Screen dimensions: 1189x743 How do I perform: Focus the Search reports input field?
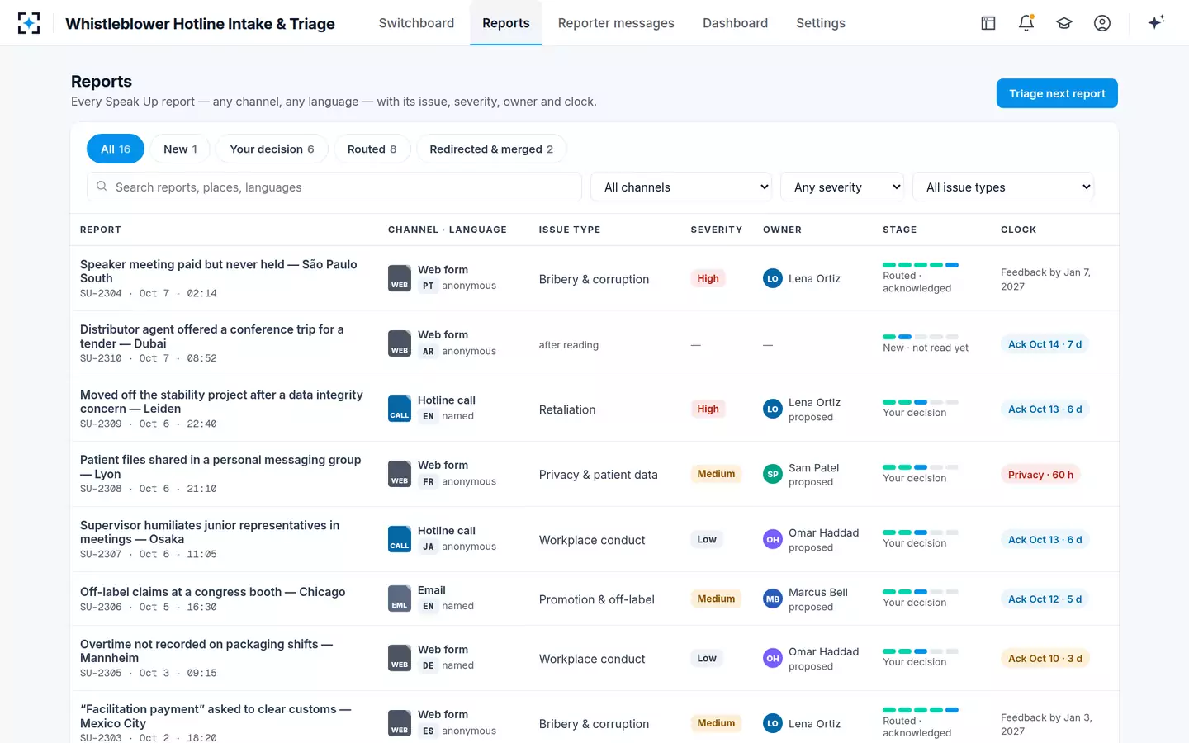[334, 187]
